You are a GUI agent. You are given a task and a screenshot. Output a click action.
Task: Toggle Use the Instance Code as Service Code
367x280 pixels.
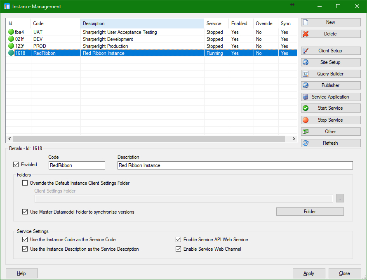25,240
